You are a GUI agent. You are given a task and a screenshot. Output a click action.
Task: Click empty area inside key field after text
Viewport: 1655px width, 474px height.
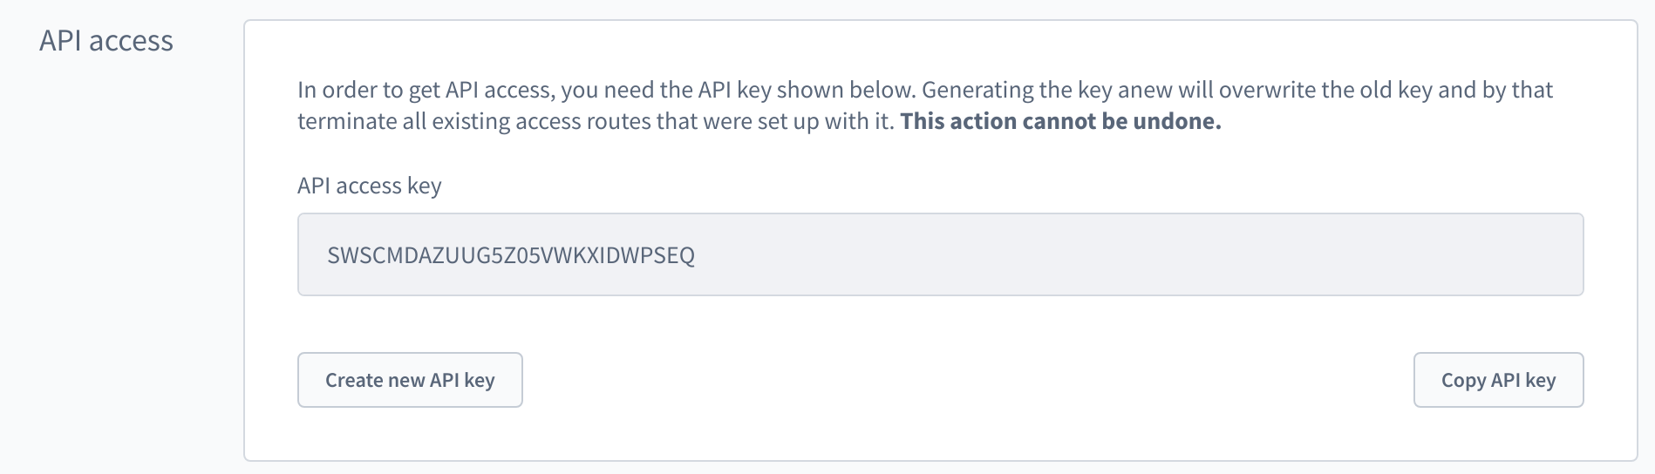click(1134, 254)
